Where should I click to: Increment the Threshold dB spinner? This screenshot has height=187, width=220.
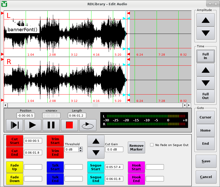81,148
